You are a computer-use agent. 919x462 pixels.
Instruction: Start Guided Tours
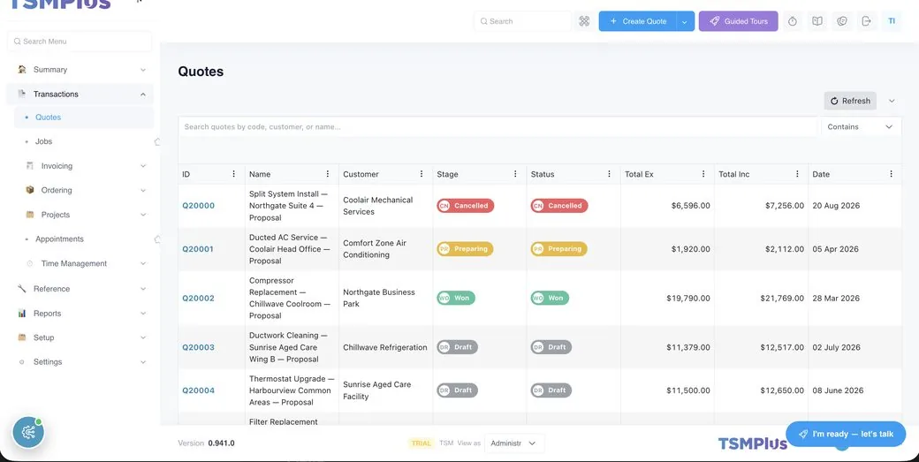(x=739, y=21)
